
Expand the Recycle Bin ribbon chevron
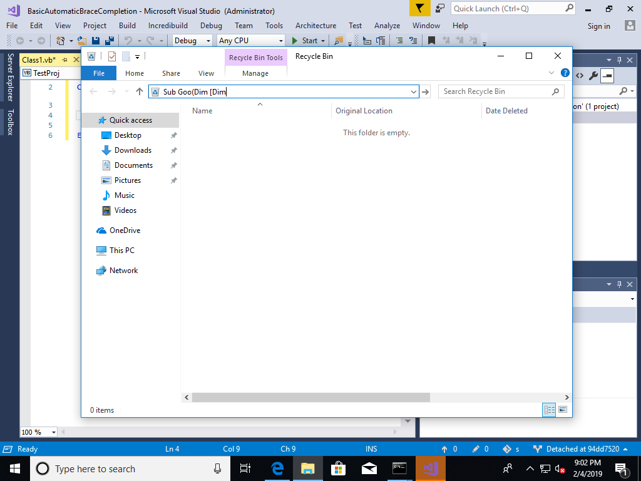[x=551, y=73]
